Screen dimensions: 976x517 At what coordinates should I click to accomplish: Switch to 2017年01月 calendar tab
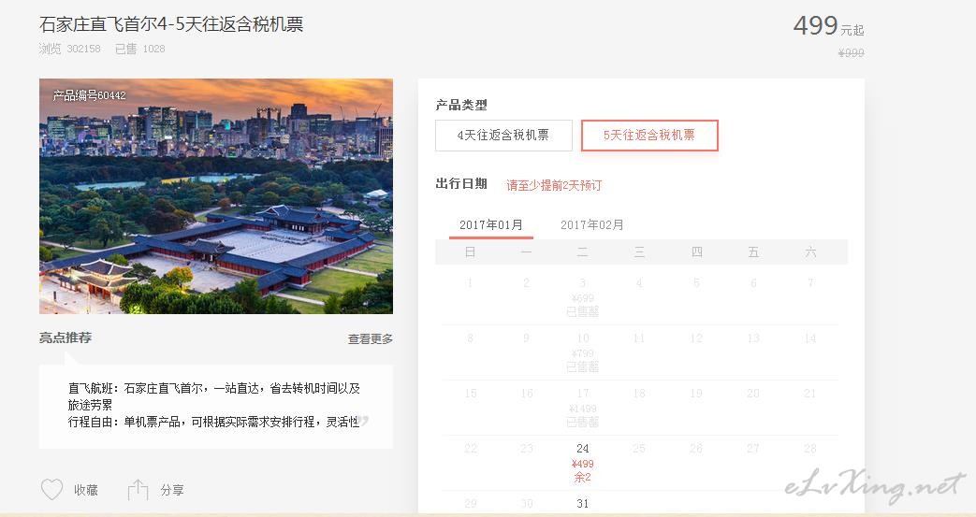(x=491, y=224)
